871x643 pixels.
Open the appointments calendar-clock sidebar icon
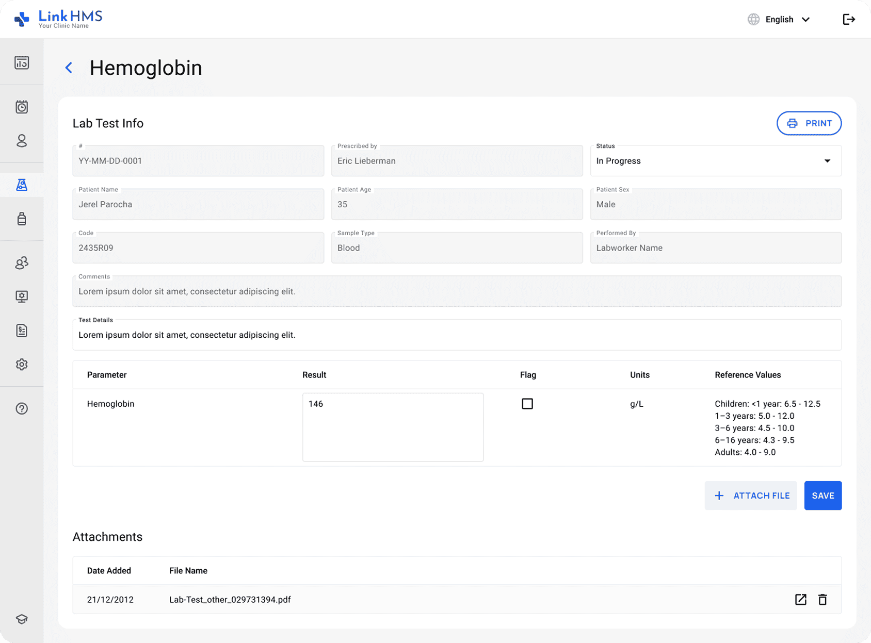[x=22, y=107]
